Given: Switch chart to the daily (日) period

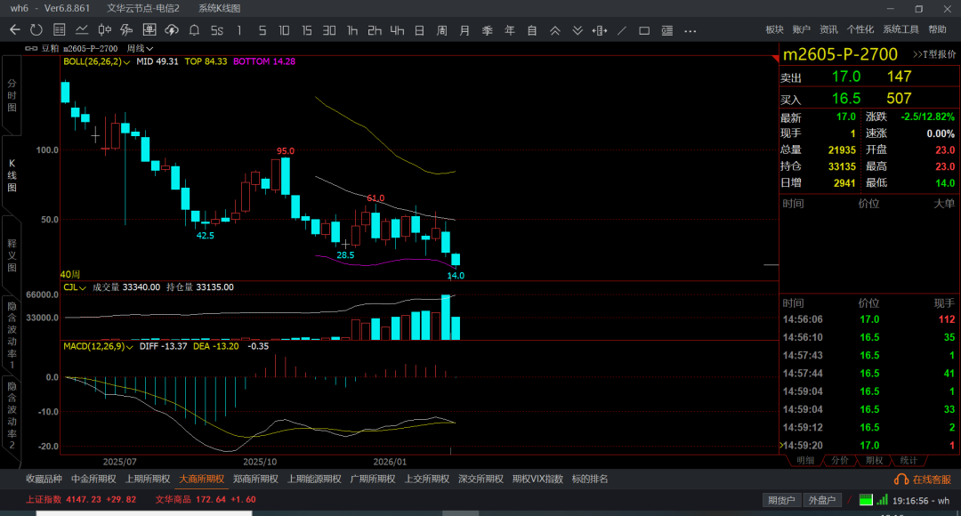Looking at the screenshot, I should point(419,30).
